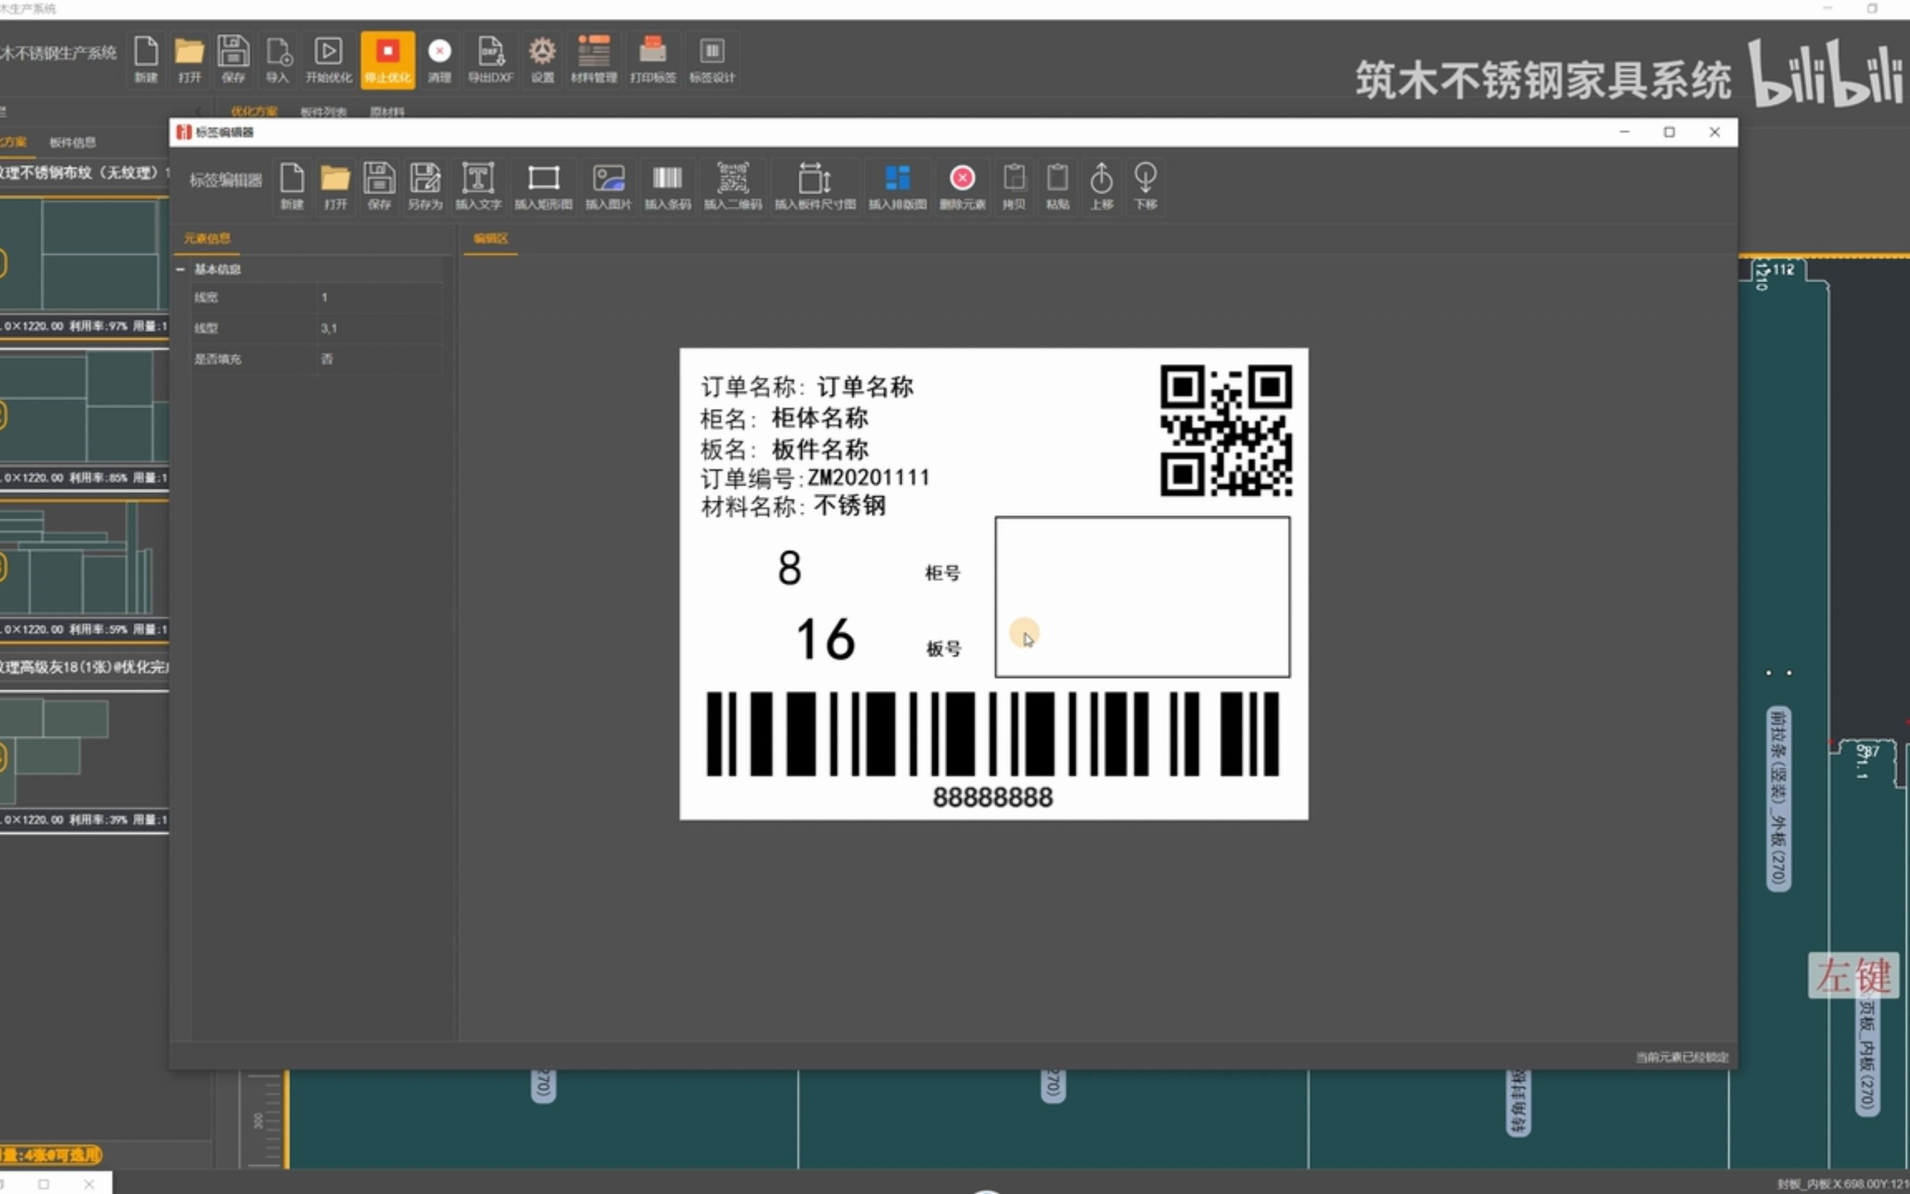Click the 粘贴 paste icon
Image resolution: width=1910 pixels, height=1194 pixels.
(x=1058, y=186)
